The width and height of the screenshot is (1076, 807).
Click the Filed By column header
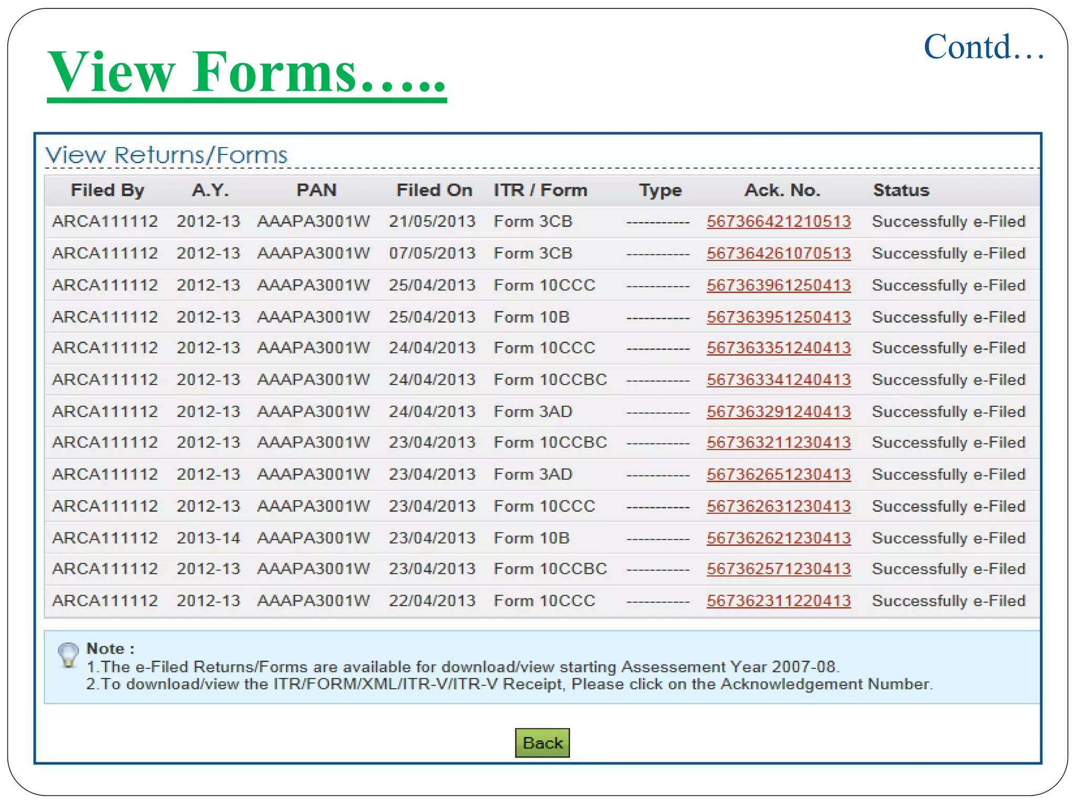(x=108, y=190)
